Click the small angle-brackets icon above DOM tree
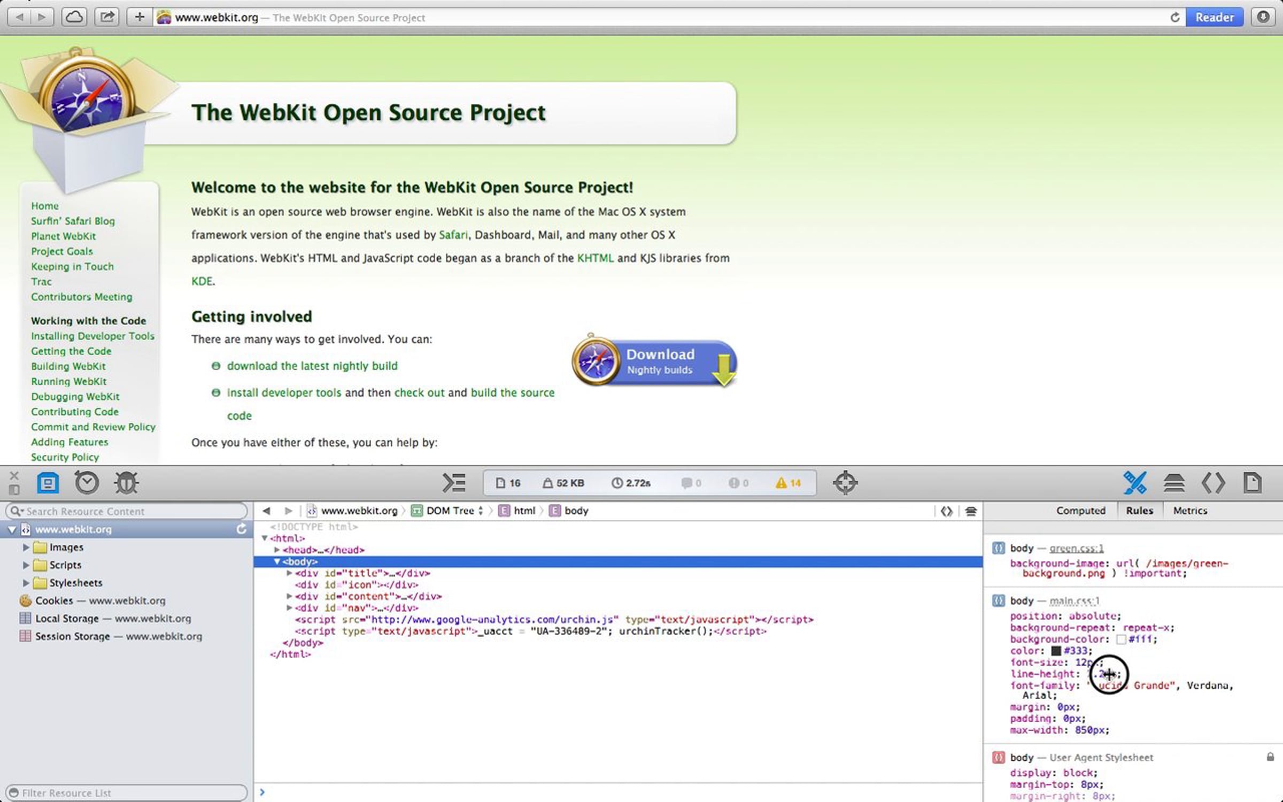1283x802 pixels. (x=946, y=511)
